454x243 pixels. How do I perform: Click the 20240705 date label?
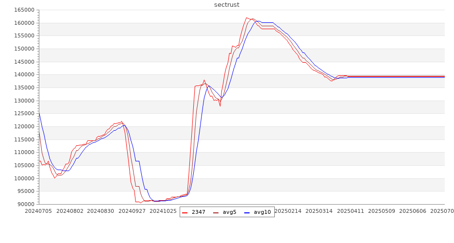pyautogui.click(x=39, y=211)
